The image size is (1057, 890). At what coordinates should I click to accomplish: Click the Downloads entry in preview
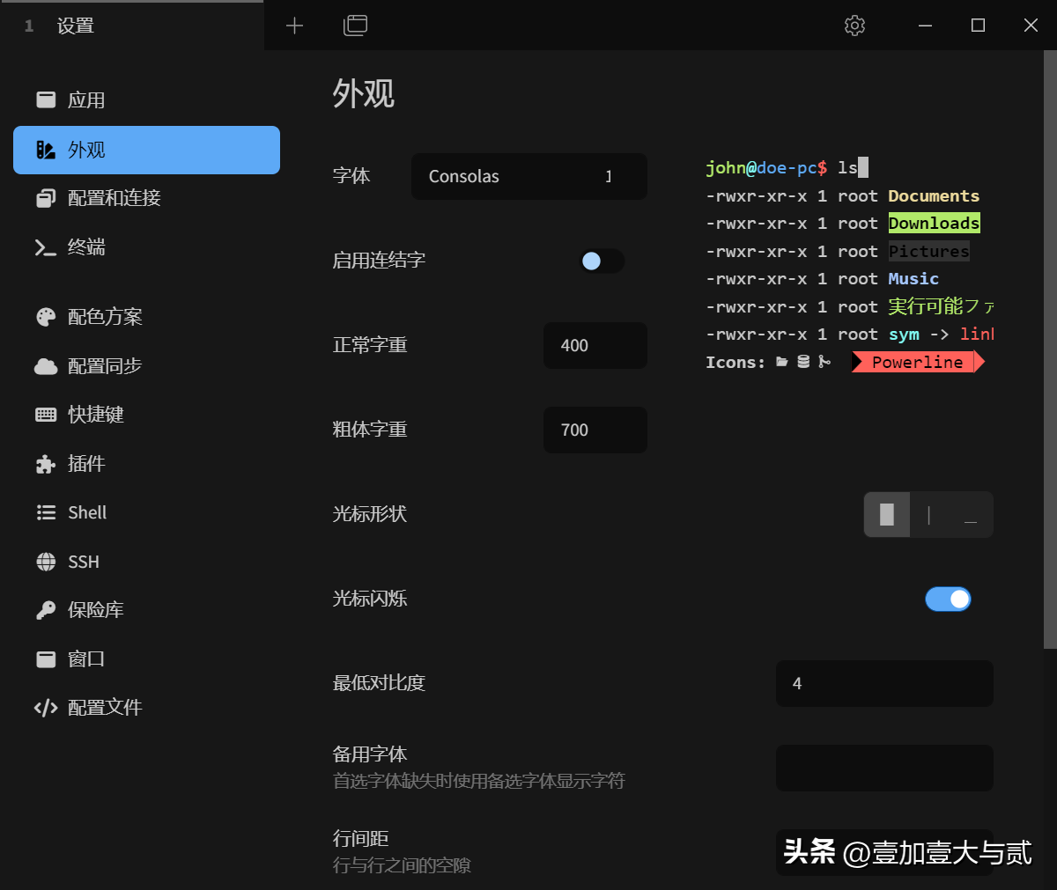pos(934,224)
